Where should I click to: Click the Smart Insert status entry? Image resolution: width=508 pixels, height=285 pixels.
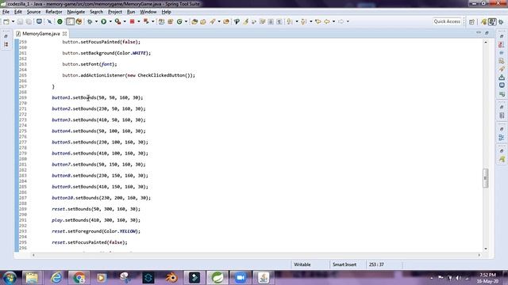tap(344, 264)
